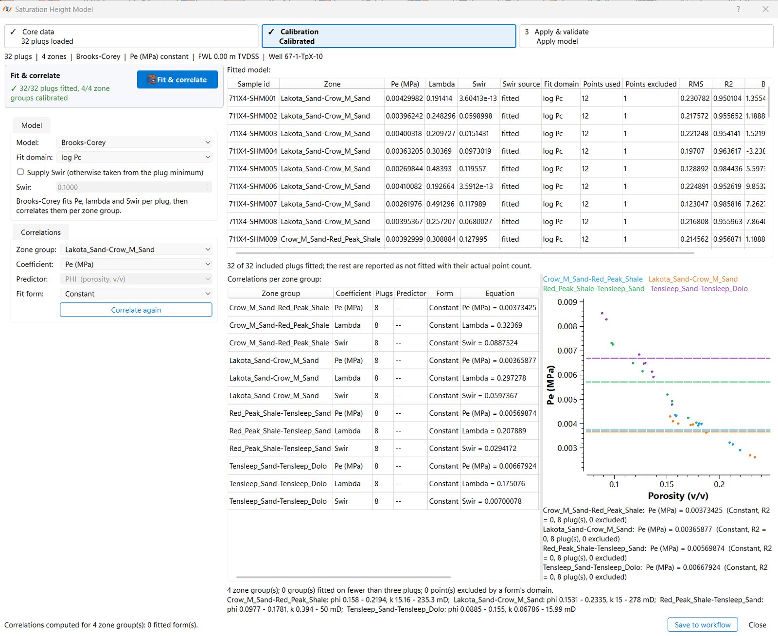Open the Fit form dropdown showing Constant

click(x=136, y=294)
